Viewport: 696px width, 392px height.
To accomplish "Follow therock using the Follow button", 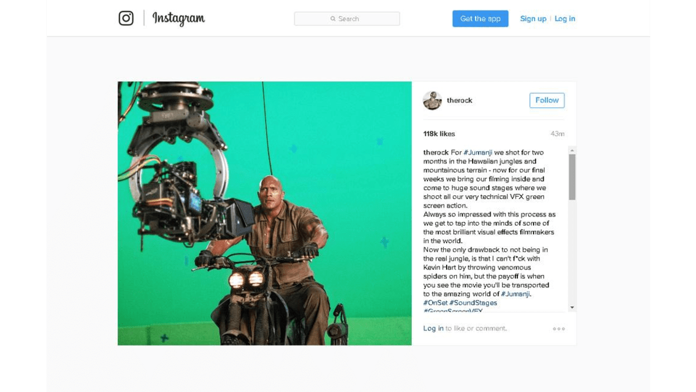I will (x=546, y=100).
